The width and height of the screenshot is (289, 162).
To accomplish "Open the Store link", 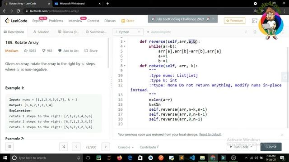I will (128, 21).
